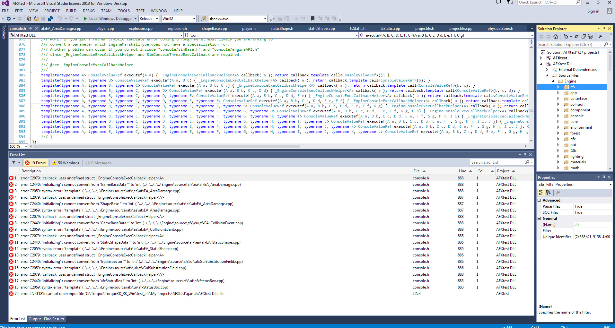Click Sync with Active Document icon
Viewport: 615px width, 328px height.
point(576,37)
